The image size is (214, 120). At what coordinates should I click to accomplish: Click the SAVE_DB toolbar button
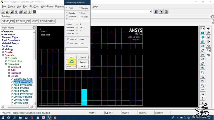click(8, 21)
